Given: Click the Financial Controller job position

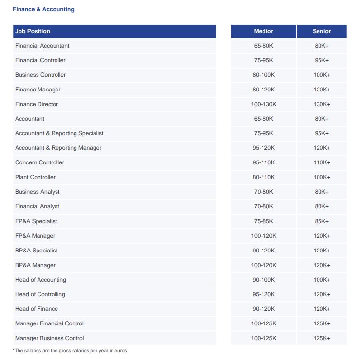Looking at the screenshot, I should coord(40,60).
